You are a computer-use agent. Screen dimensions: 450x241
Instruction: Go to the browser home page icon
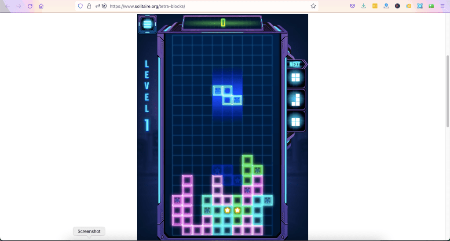(41, 6)
